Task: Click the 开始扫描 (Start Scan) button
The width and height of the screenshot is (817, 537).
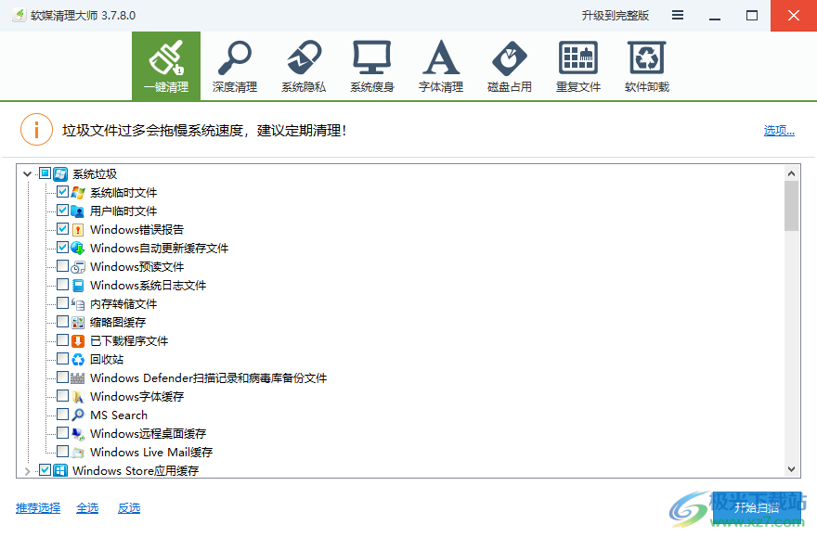Action: pos(756,508)
